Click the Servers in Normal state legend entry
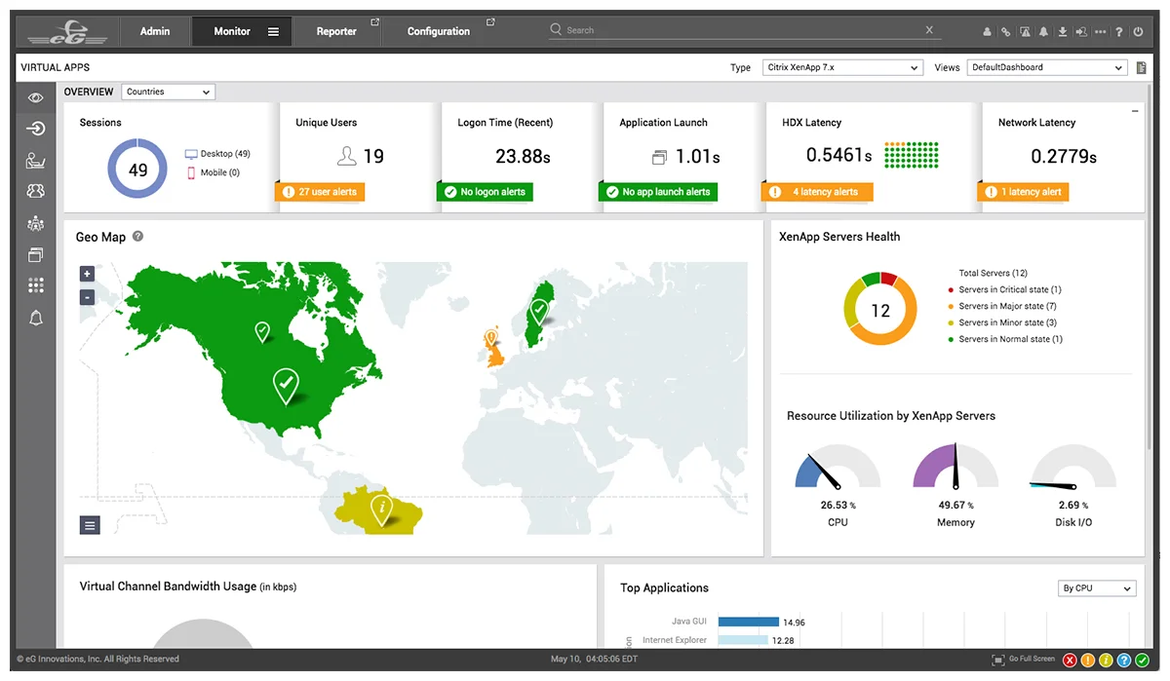Screen dimensions: 1170x681 pos(1005,339)
